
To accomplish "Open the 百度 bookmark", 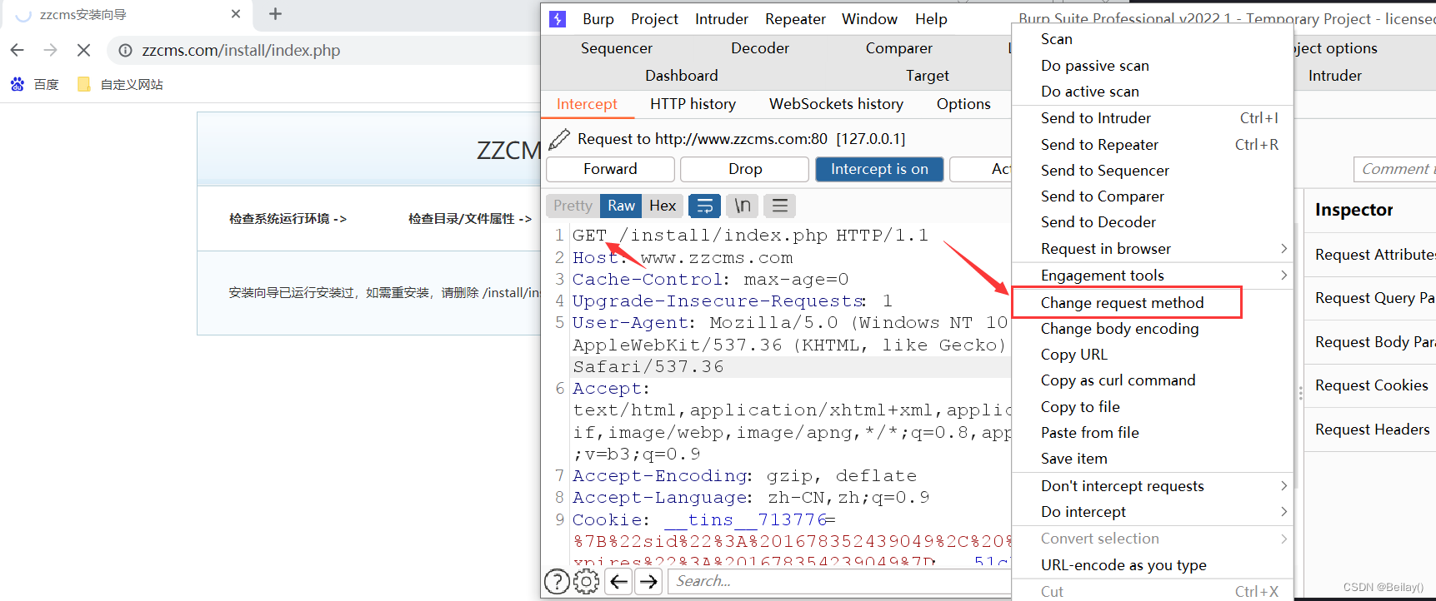I will pos(35,84).
